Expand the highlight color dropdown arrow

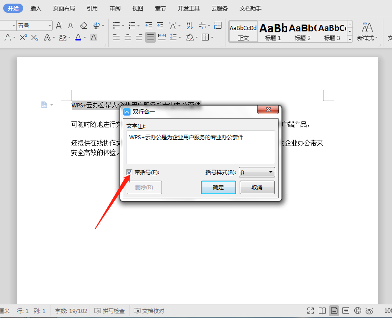69,38
